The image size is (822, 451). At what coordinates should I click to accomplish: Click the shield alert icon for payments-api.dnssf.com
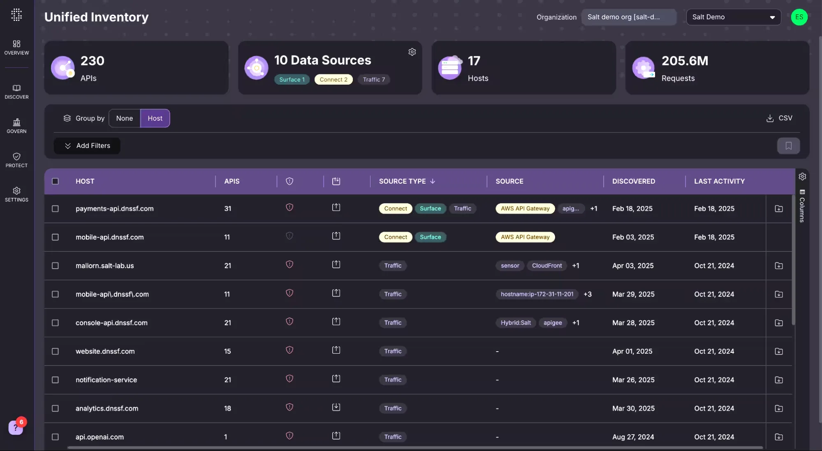pos(289,208)
